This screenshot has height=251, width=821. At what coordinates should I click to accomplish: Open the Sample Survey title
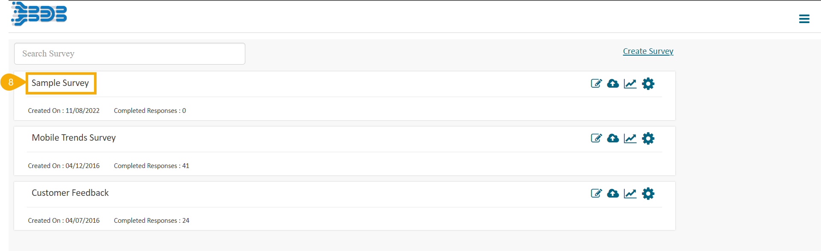point(60,83)
